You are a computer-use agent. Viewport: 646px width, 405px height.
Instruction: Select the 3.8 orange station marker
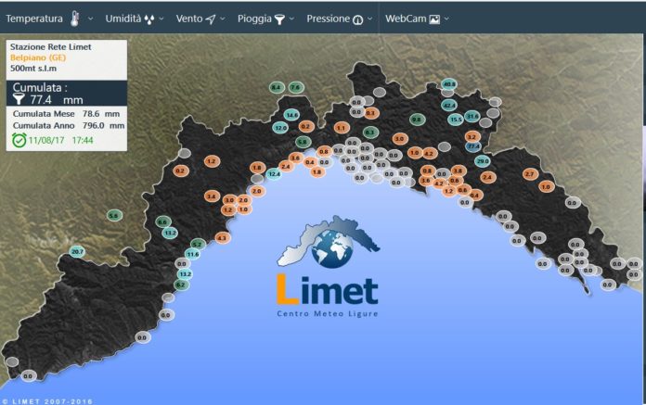point(458,171)
